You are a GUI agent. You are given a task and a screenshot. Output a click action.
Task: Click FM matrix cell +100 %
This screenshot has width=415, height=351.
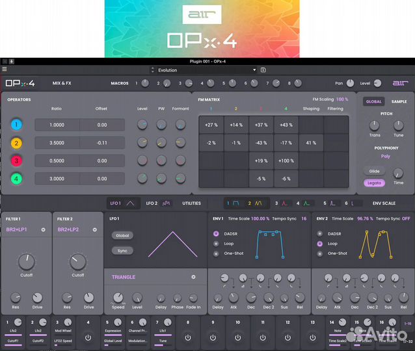point(286,161)
